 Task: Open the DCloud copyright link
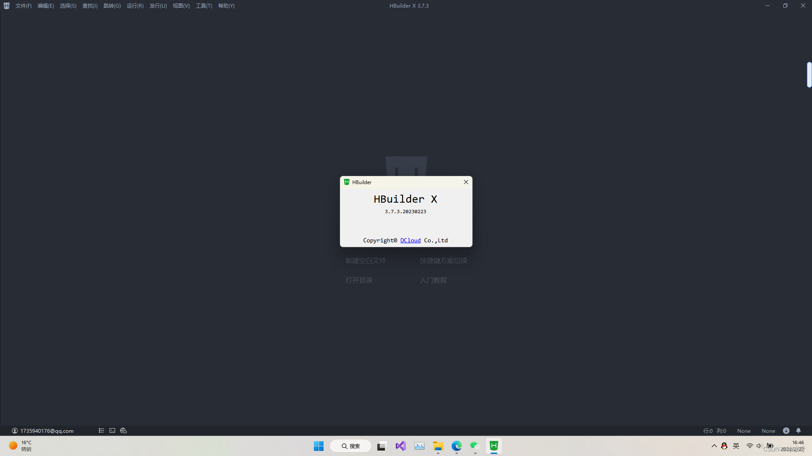[410, 240]
